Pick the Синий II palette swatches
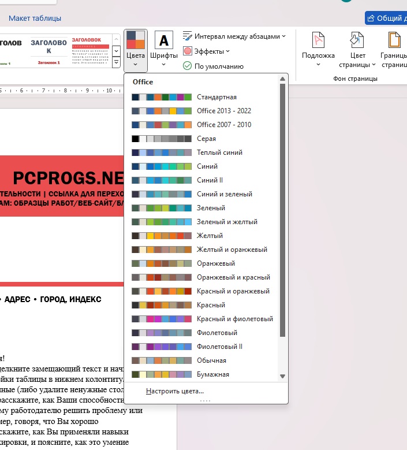This screenshot has height=450, width=407. coord(162,180)
